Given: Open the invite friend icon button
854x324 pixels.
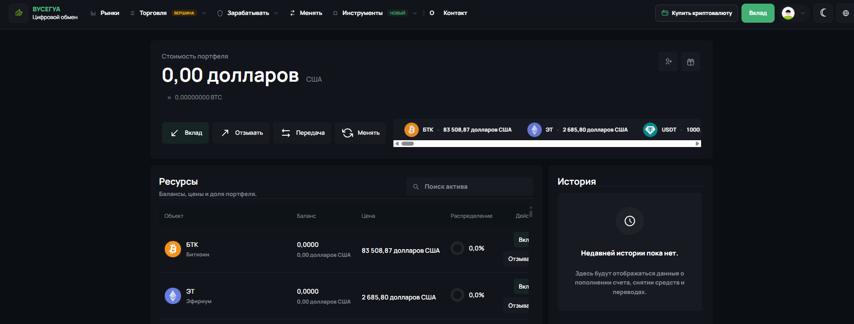Looking at the screenshot, I should click(x=668, y=62).
